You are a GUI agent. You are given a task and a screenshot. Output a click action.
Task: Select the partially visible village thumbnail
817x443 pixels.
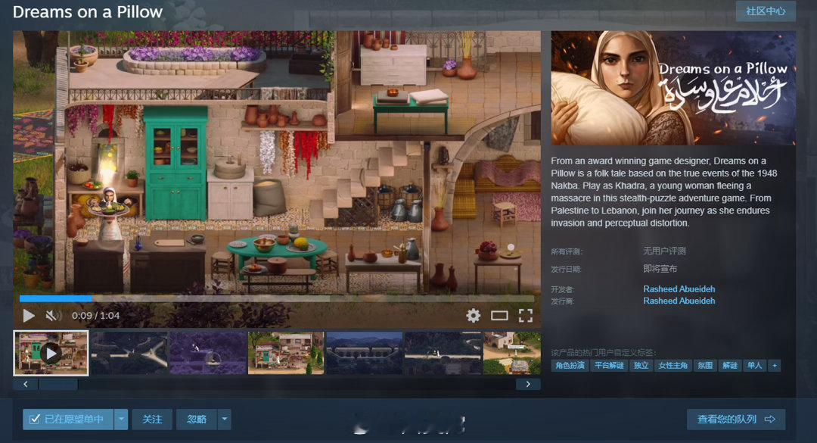coord(512,353)
